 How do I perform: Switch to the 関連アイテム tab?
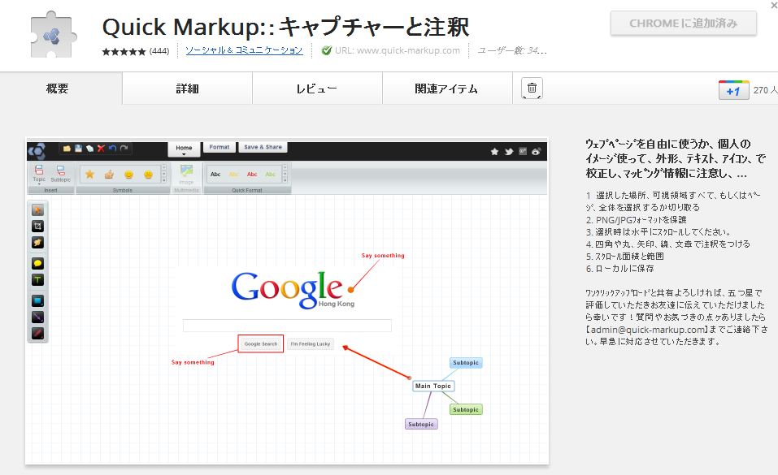coord(447,89)
